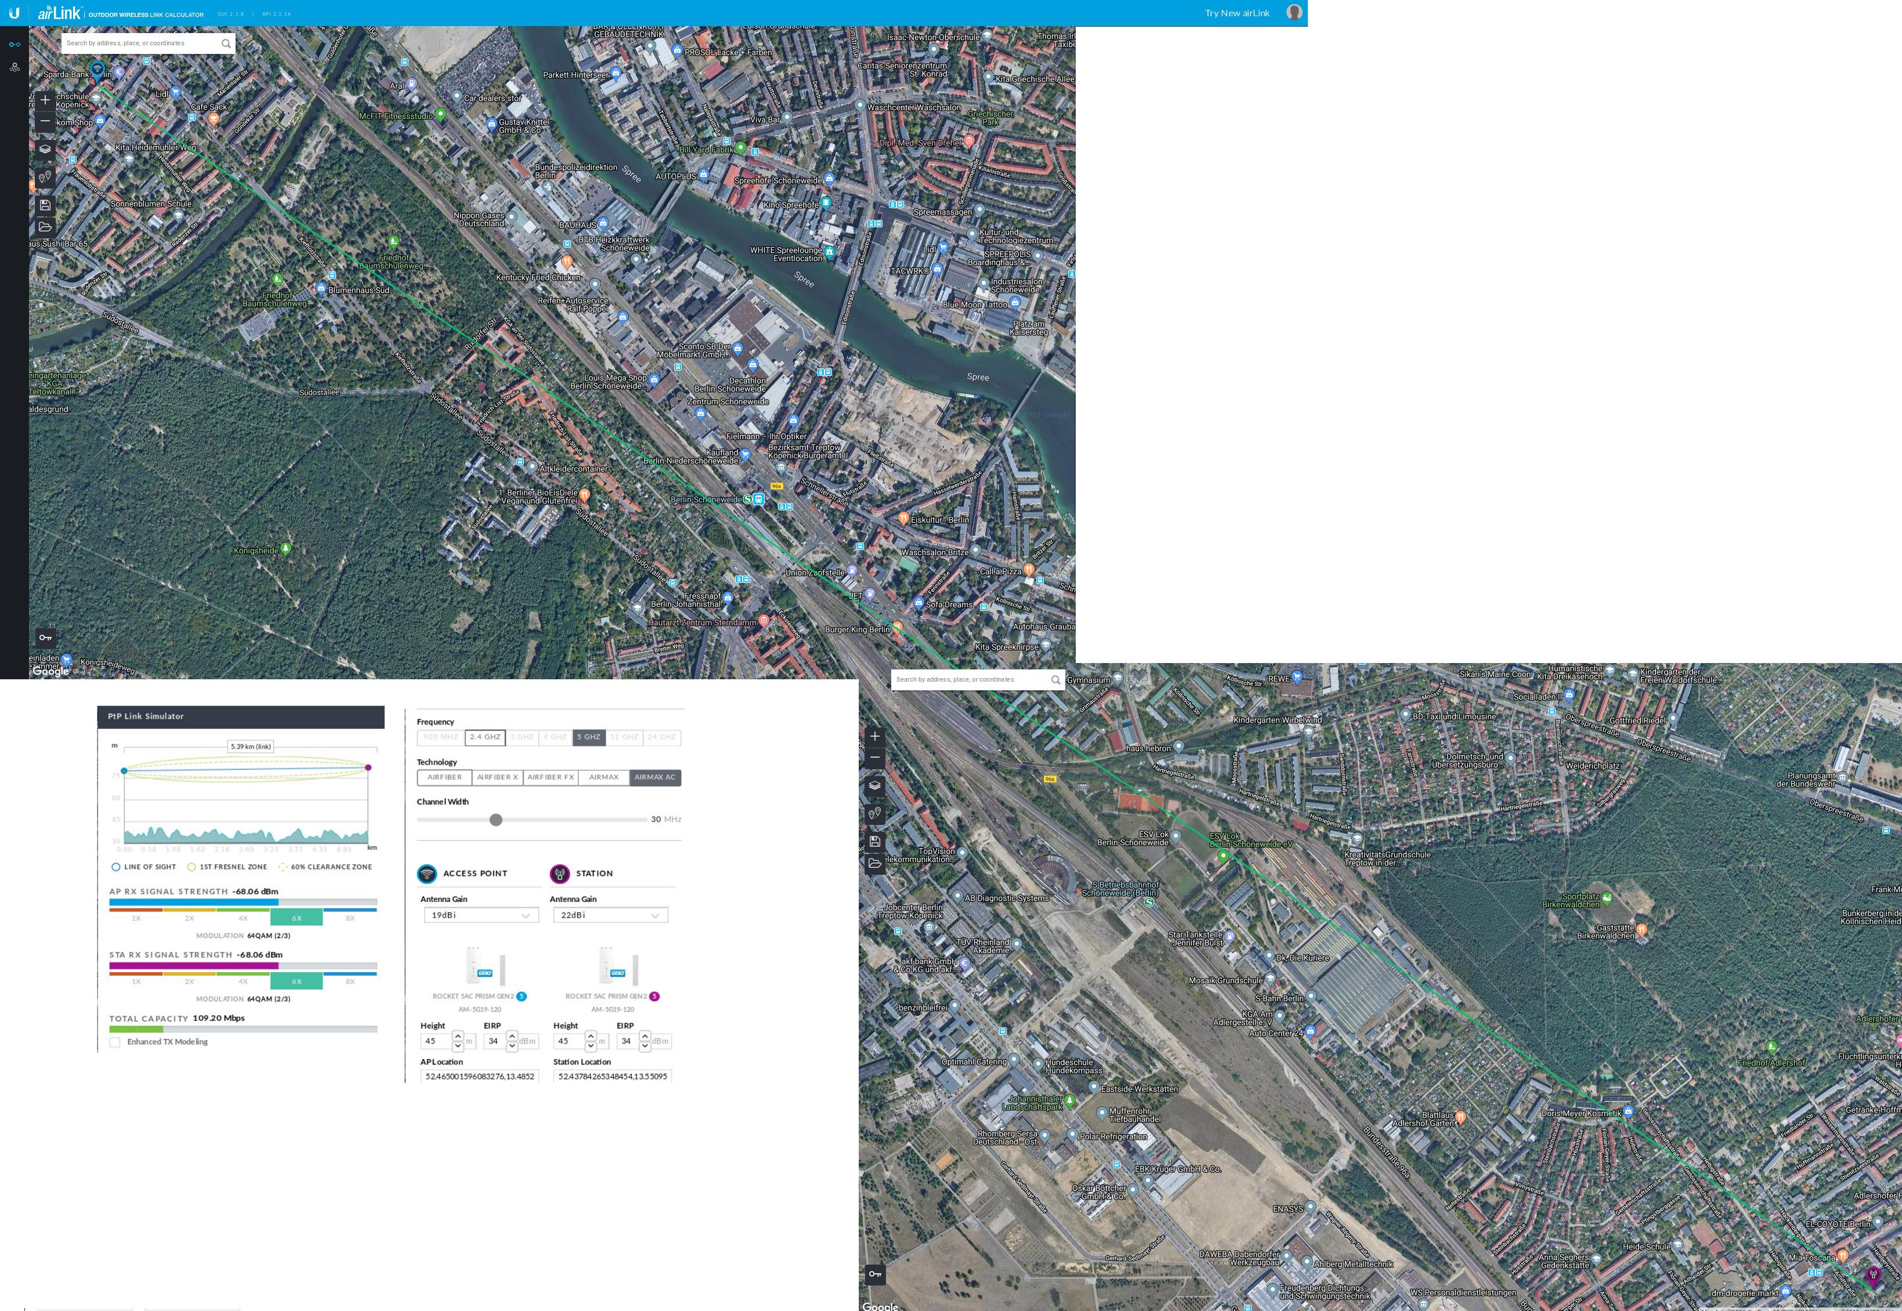Switch to the AIRMAX technology tab

(x=603, y=777)
